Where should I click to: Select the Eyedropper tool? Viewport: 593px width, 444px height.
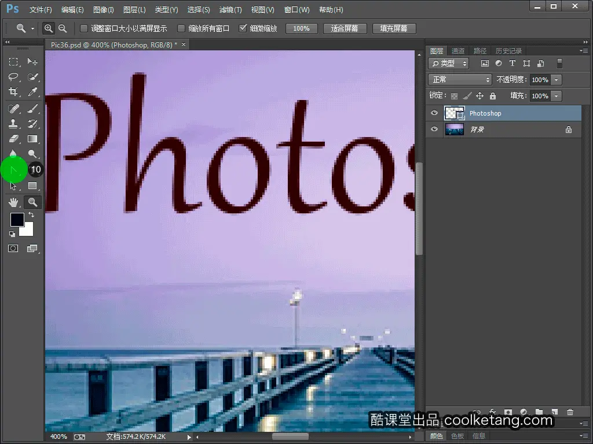[x=32, y=92]
